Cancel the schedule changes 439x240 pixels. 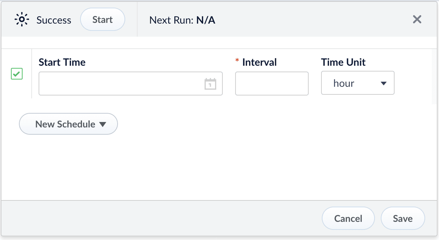[x=348, y=218]
